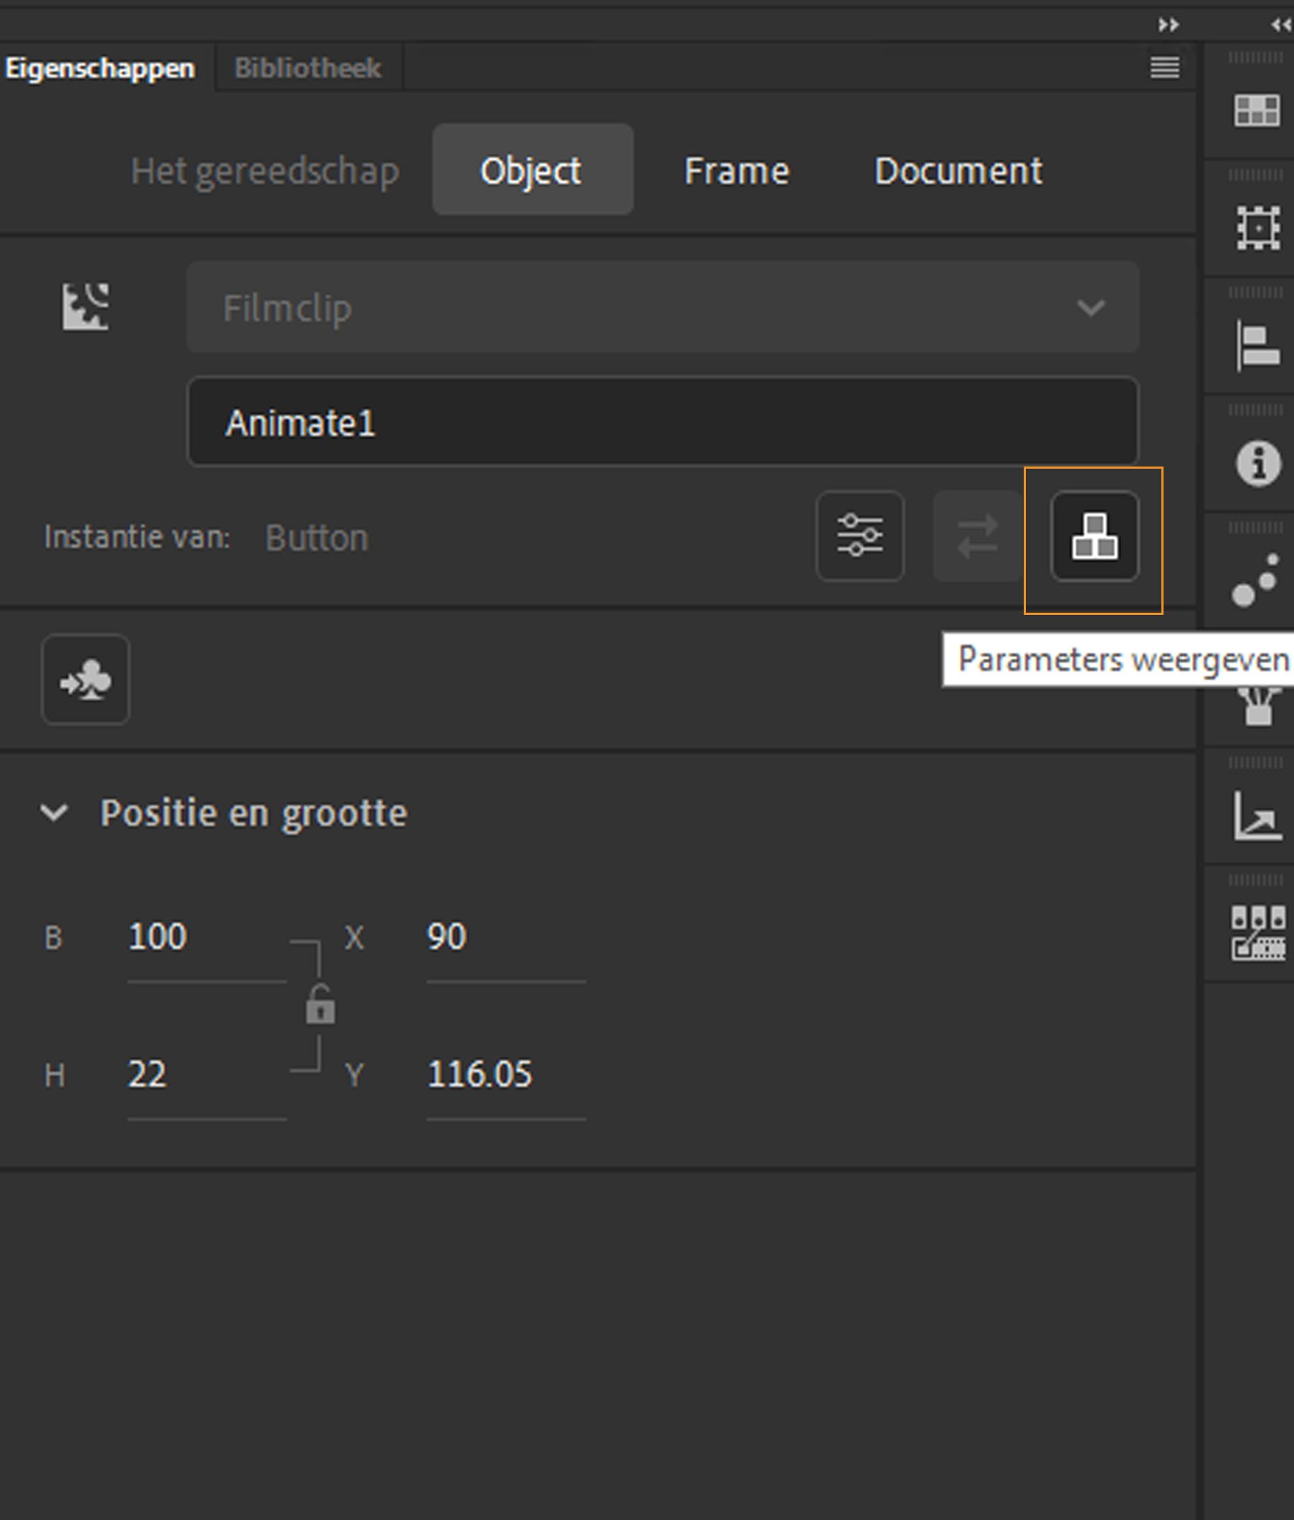Open the Eigenschappen panel hamburger menu
This screenshot has height=1520, width=1294.
pos(1165,67)
